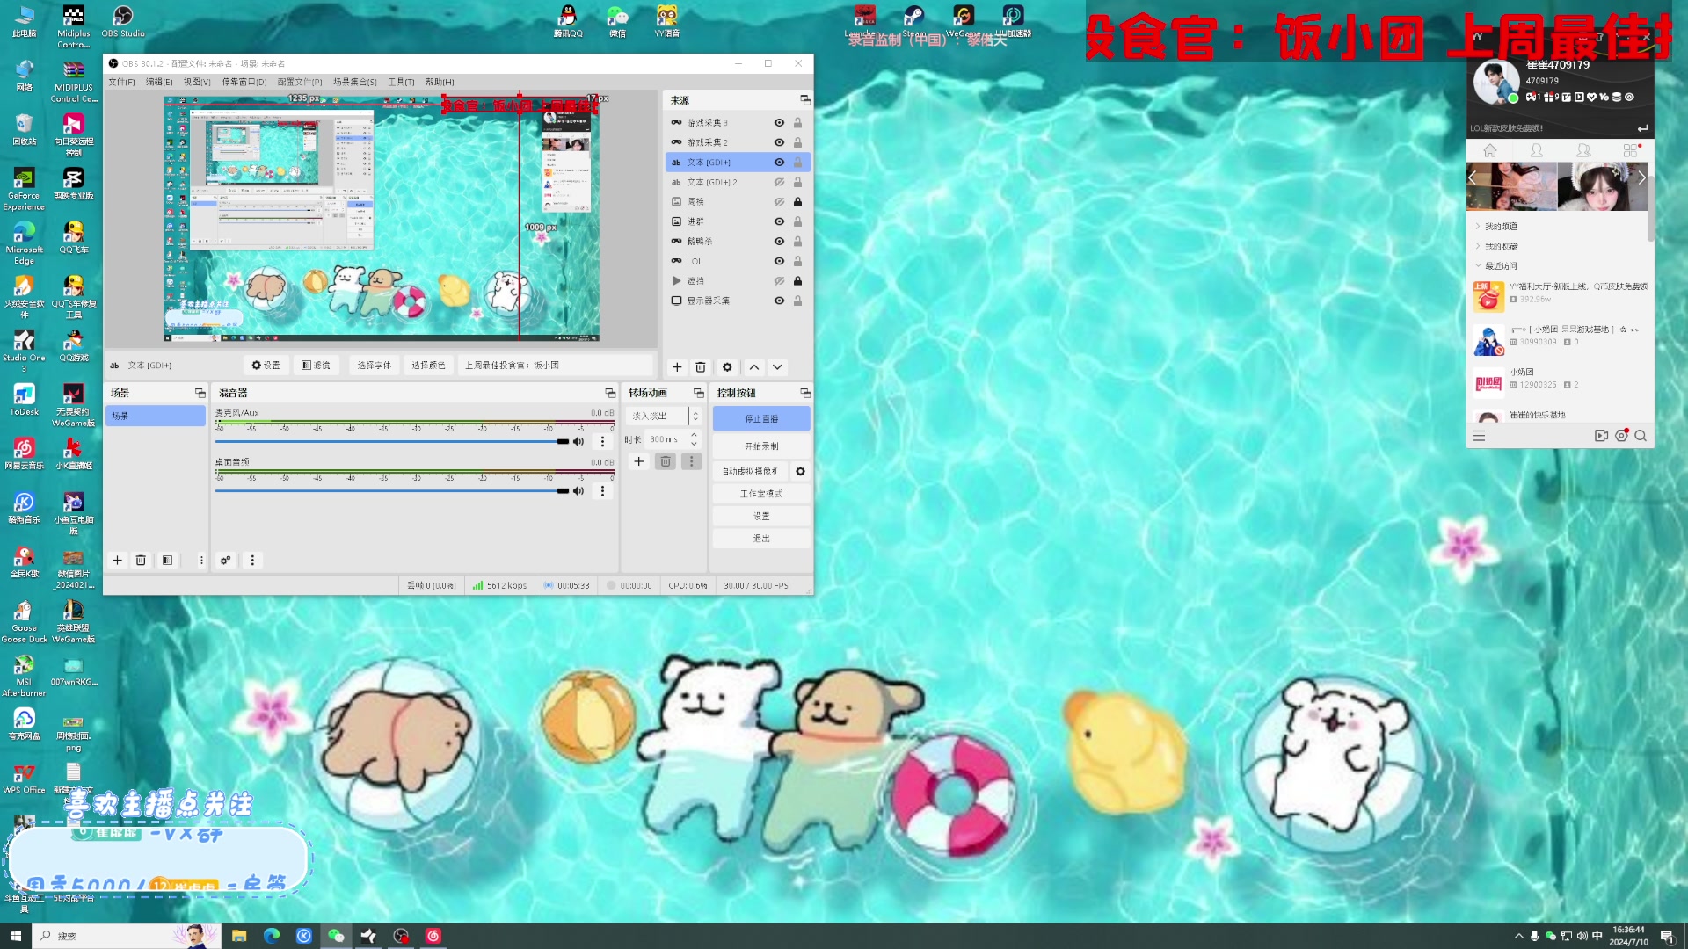Click 工作室模式 button
1688x949 pixels.
click(x=761, y=494)
